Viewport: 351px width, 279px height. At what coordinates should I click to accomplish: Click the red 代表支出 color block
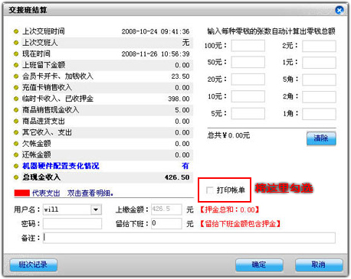(x=22, y=193)
